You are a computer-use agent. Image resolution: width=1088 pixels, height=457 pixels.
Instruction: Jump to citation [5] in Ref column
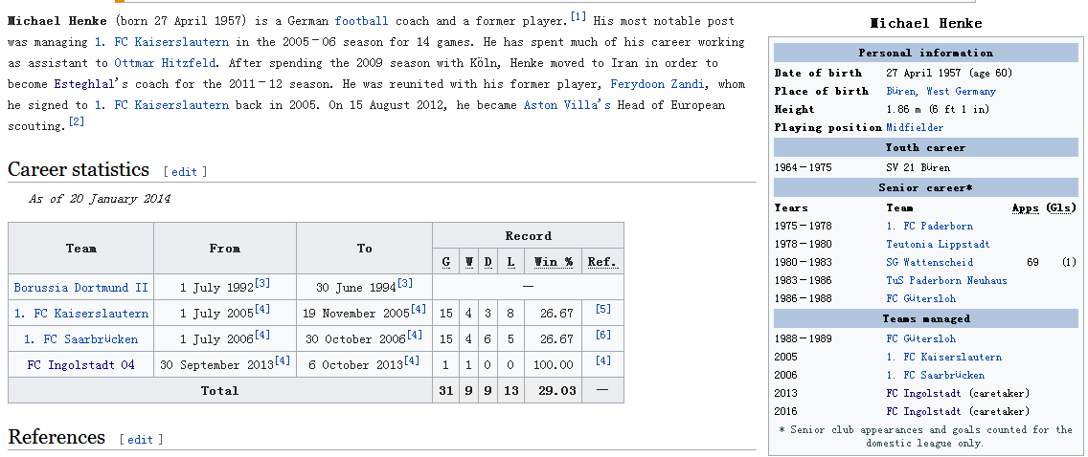(x=602, y=310)
